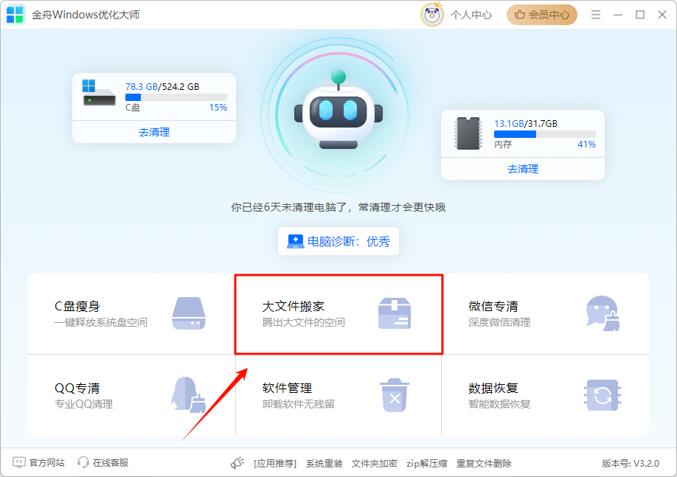
Task: Open 重复文件删除 recommended app link
Action: tap(484, 464)
